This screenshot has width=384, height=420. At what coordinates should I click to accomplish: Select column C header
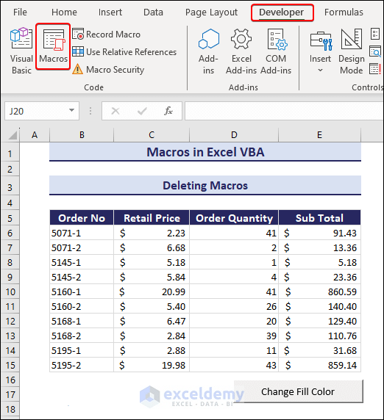[152, 135]
